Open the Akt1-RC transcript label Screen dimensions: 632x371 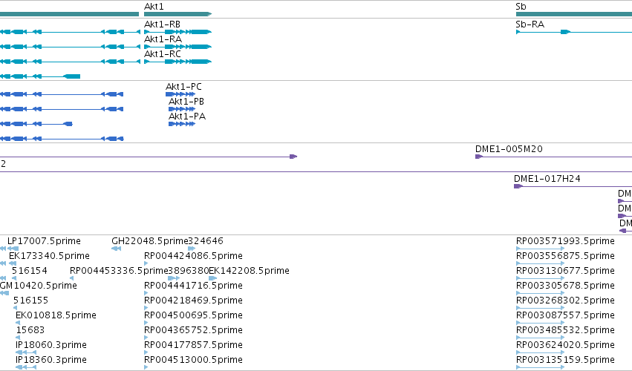tap(163, 54)
